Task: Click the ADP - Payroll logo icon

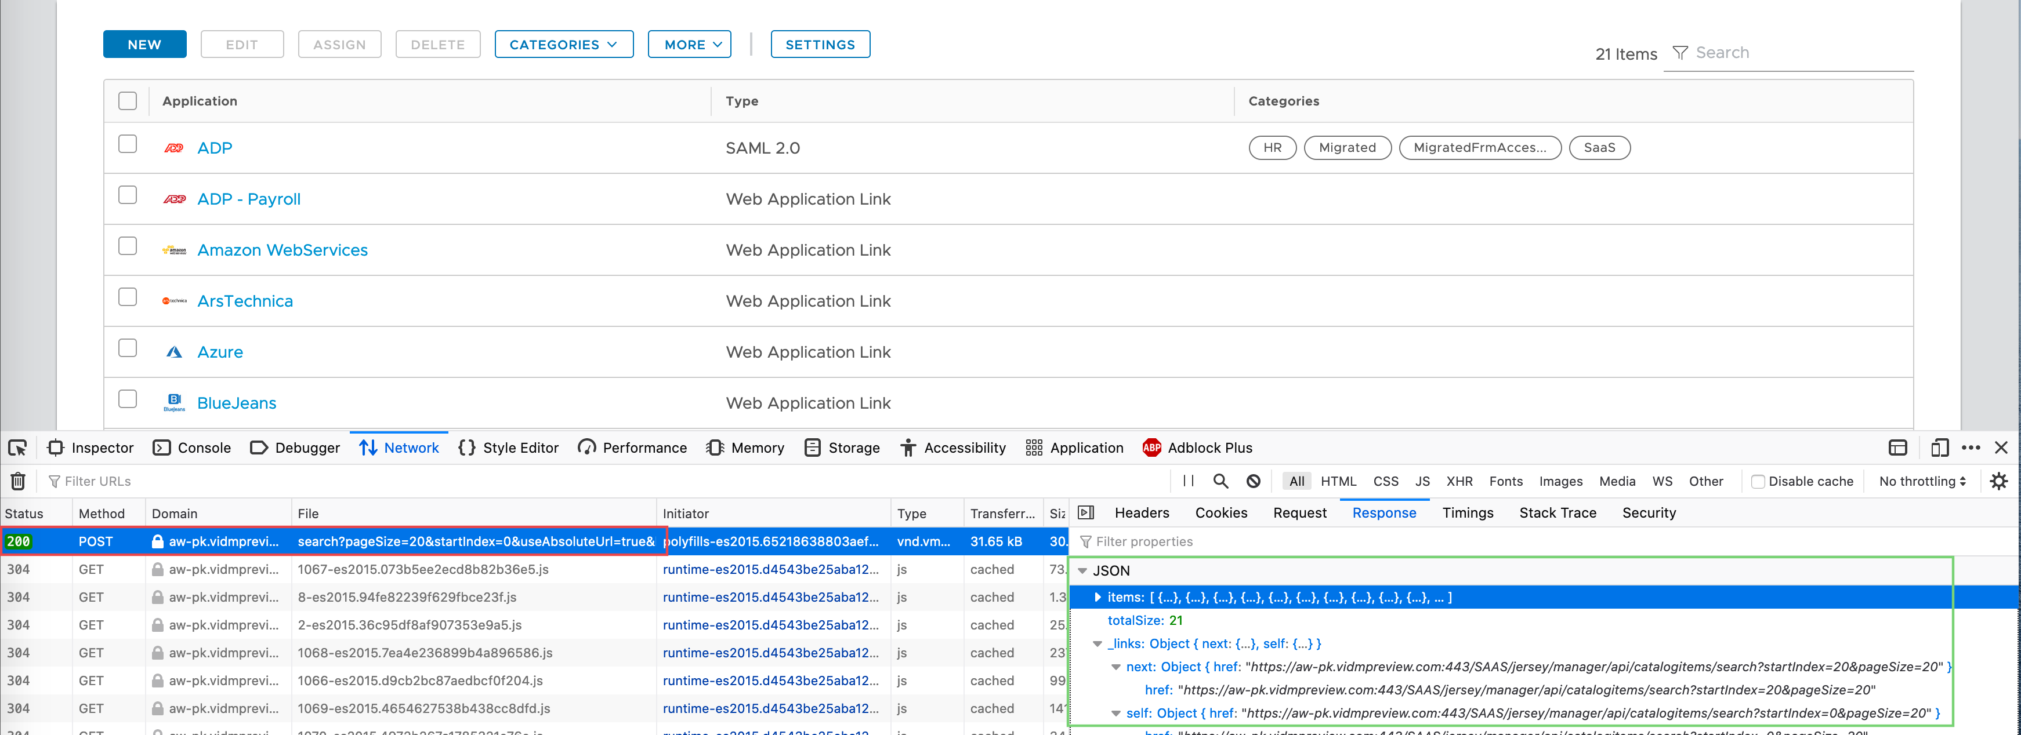Action: coord(174,199)
